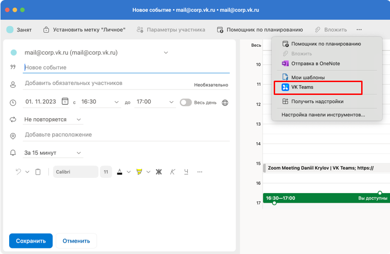Viewport: 390px width, 254px height.
Task: Click the 'Новое событие' title field
Action: (126, 67)
